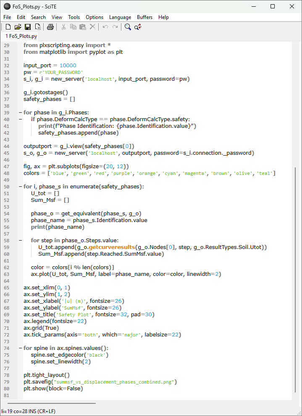Create a new file with New icon
The width and height of the screenshot is (302, 416).
click(8, 27)
